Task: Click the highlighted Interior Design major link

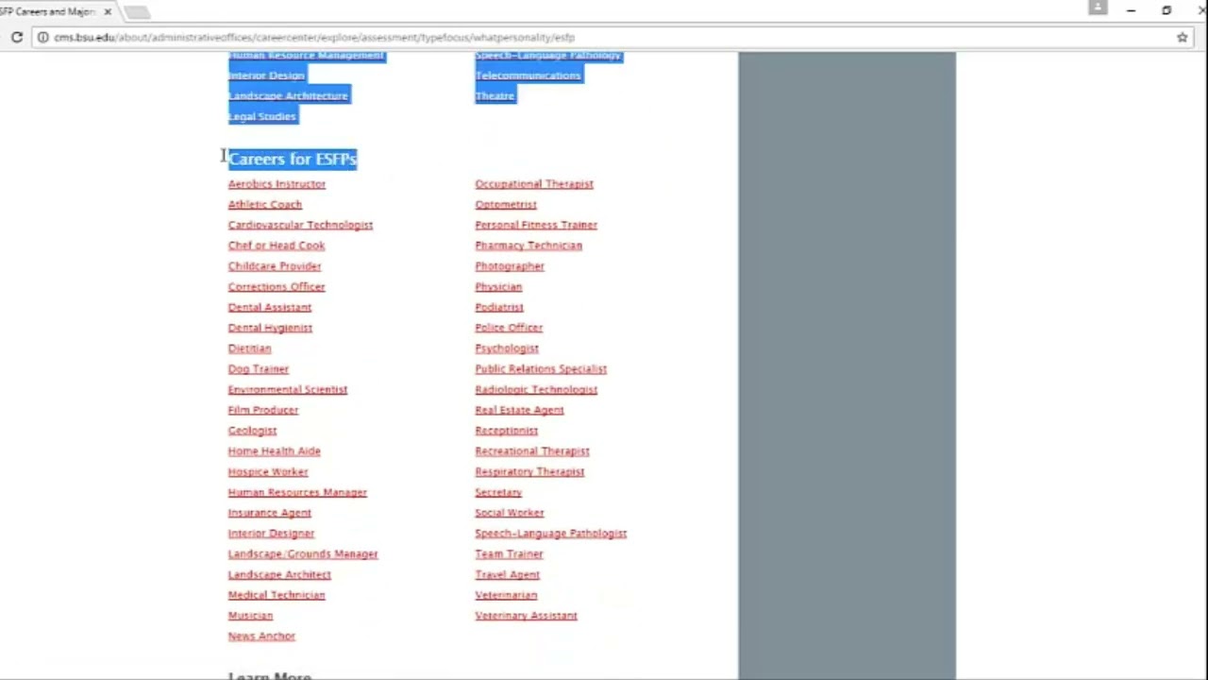Action: pos(266,76)
